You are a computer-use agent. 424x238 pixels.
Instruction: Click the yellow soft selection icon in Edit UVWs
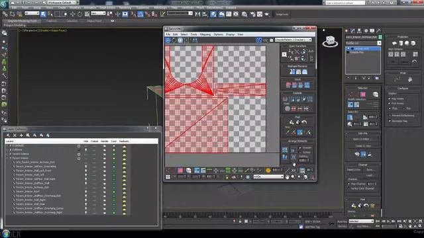pos(268,171)
